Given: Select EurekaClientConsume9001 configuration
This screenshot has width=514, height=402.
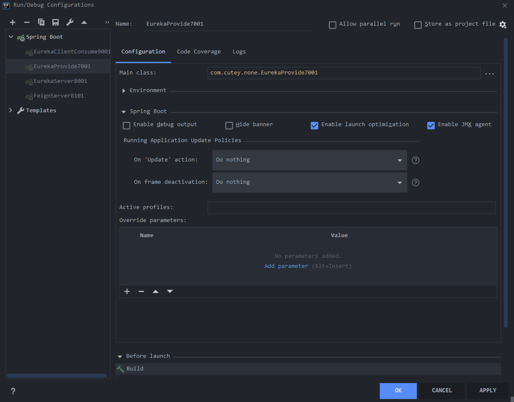Looking at the screenshot, I should click(58, 52).
